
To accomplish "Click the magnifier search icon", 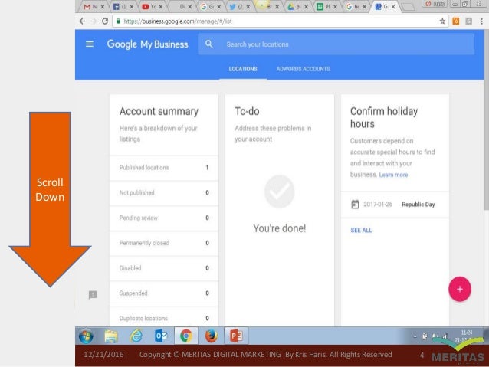I will [209, 44].
